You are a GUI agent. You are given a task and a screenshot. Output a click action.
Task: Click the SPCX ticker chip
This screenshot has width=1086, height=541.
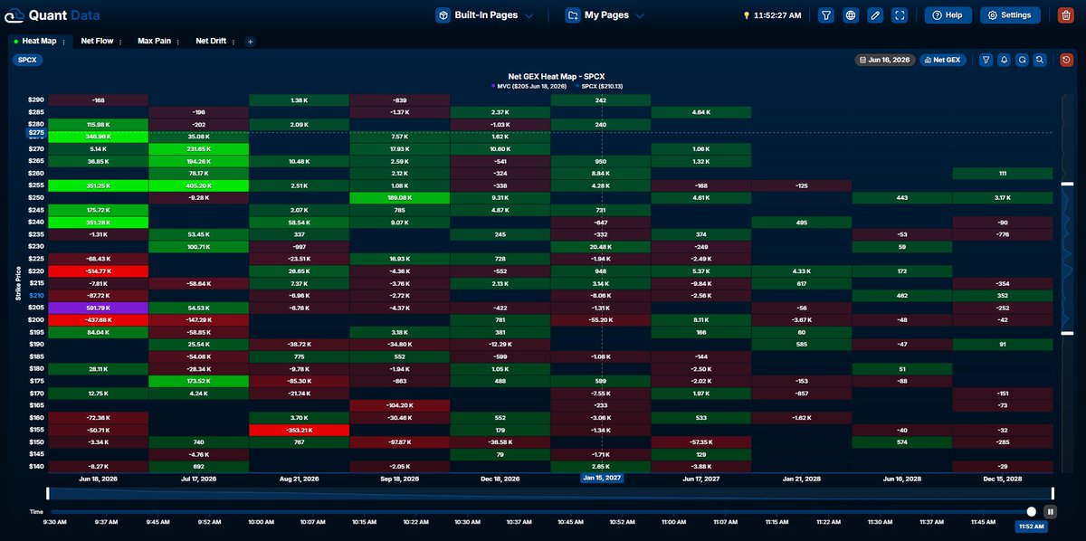point(27,60)
